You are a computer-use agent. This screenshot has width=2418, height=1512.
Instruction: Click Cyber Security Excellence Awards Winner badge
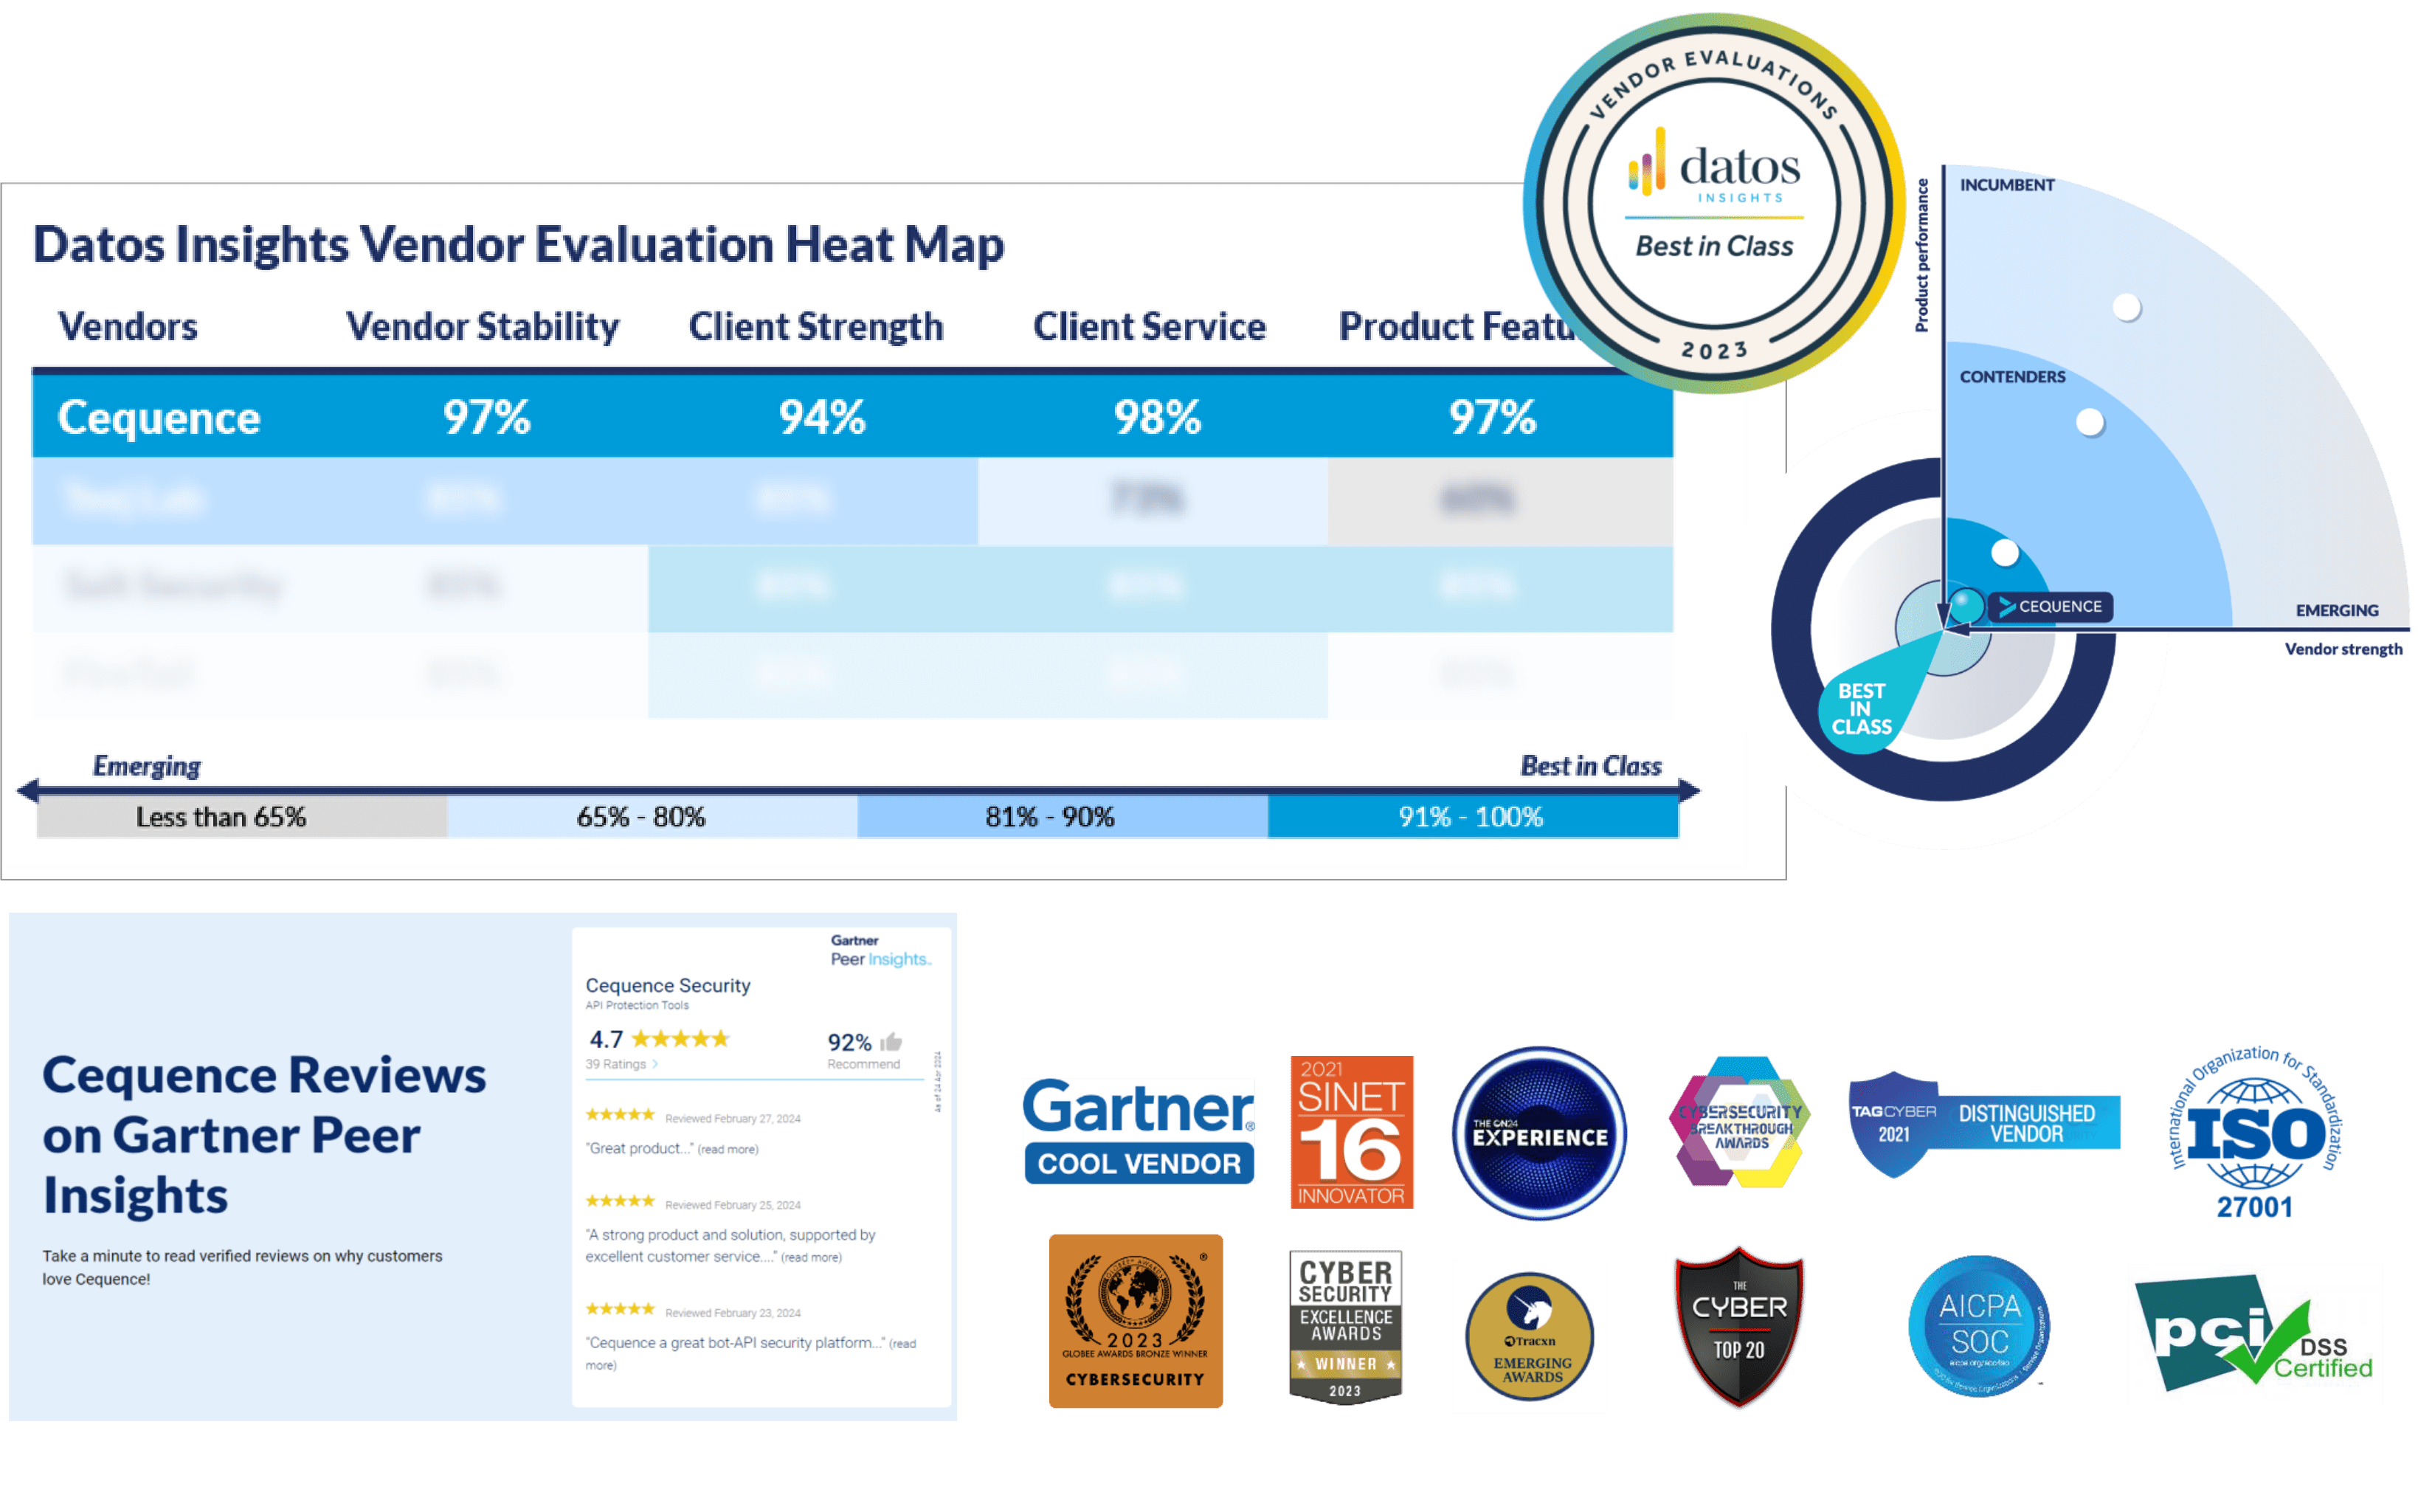pyautogui.click(x=1345, y=1327)
